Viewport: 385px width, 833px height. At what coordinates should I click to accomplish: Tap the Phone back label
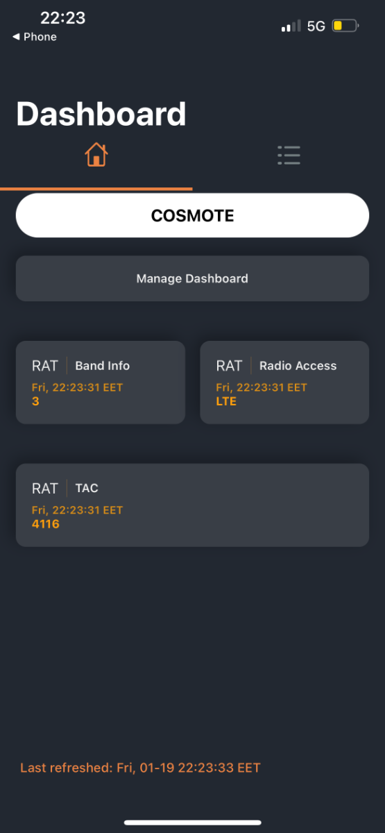click(40, 37)
